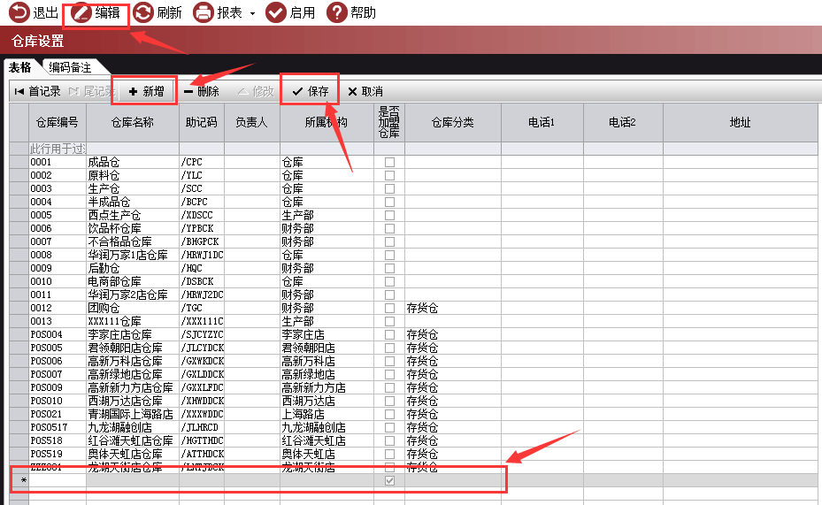822x505 pixels.
Task: Click the 地址 column header
Action: [x=740, y=123]
